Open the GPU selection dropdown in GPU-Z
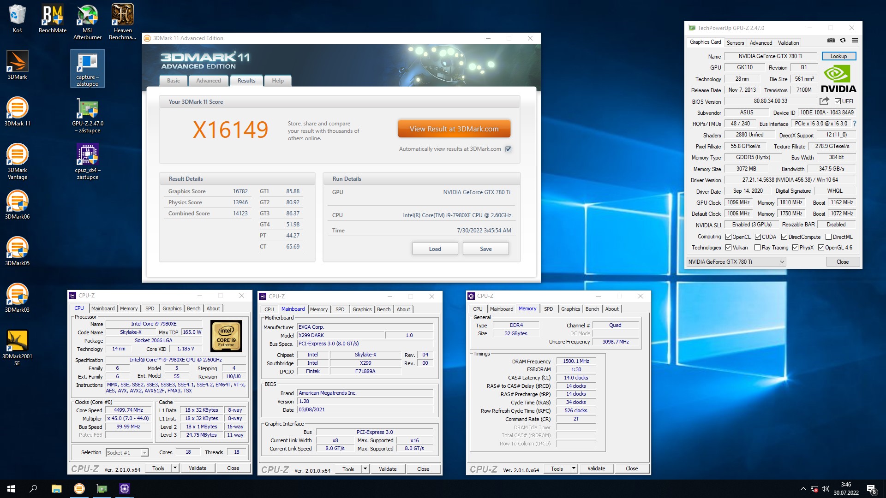Image resolution: width=886 pixels, height=498 pixels. [x=736, y=262]
